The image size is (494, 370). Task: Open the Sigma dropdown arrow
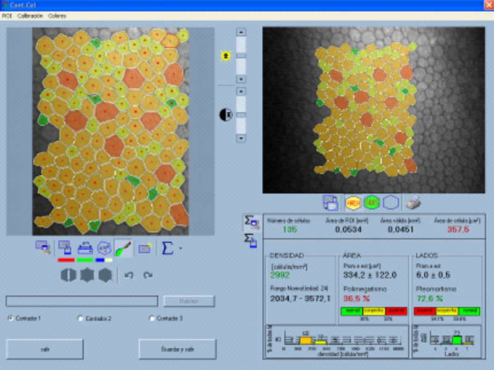click(x=179, y=248)
